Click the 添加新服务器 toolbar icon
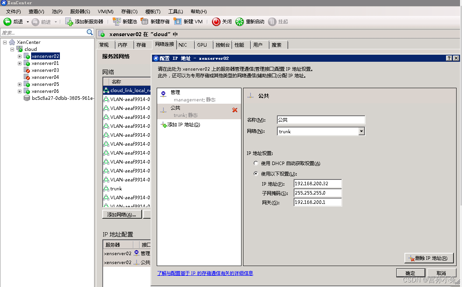Viewport: 462px width, 287px height. (68, 21)
